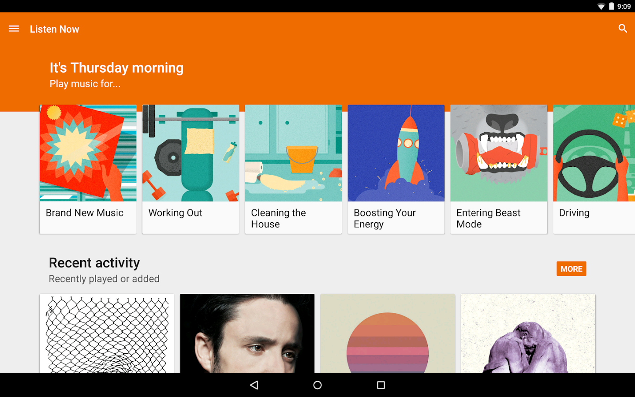Tap the search magnifier icon
Image resolution: width=635 pixels, height=397 pixels.
tap(623, 29)
